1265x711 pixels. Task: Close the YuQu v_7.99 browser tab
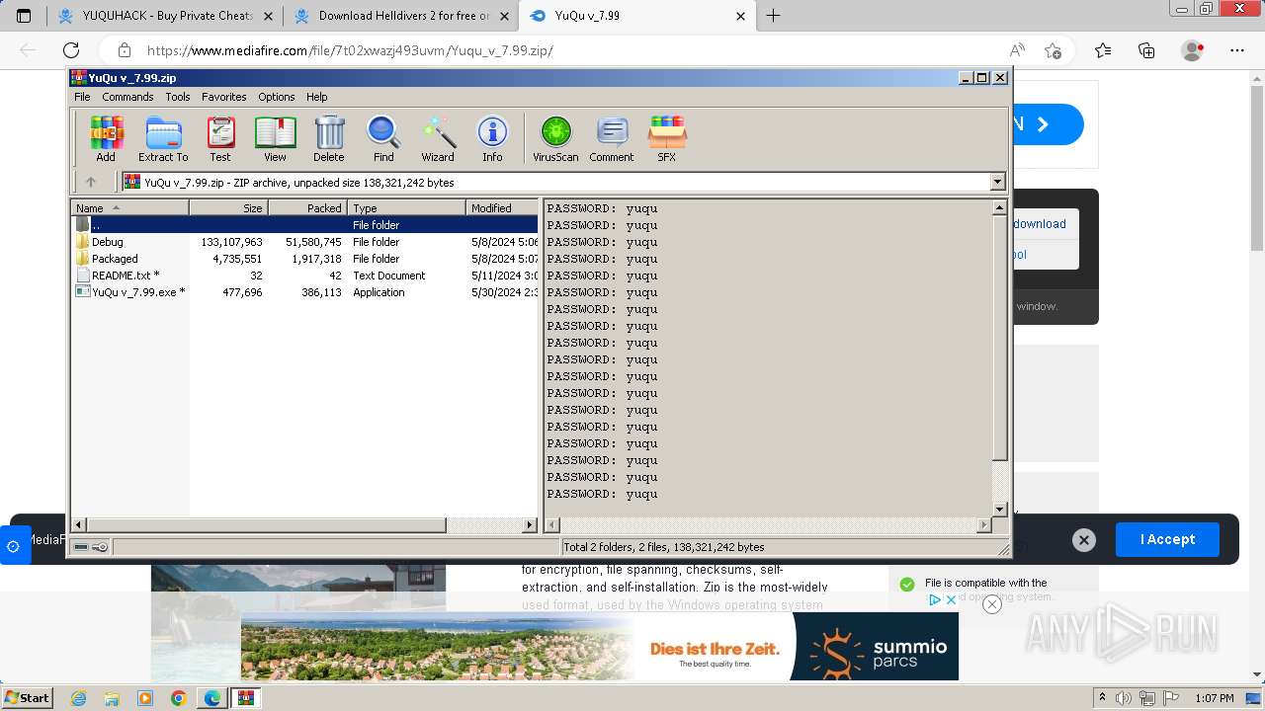click(x=741, y=16)
